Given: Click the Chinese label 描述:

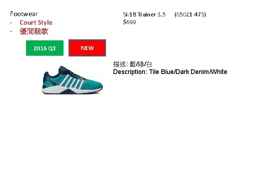Looking at the screenshot, I should [121, 64].
